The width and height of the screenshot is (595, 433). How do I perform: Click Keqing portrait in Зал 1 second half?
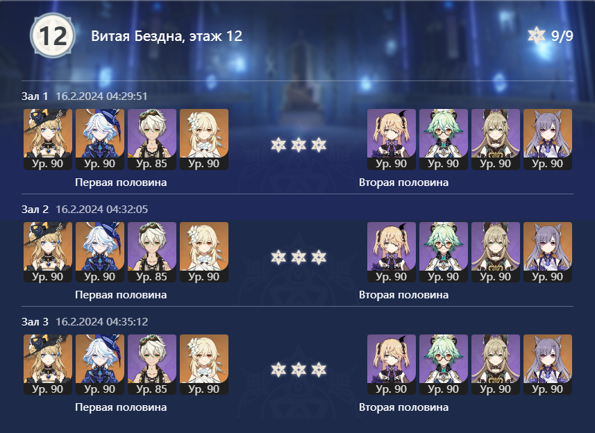[548, 139]
